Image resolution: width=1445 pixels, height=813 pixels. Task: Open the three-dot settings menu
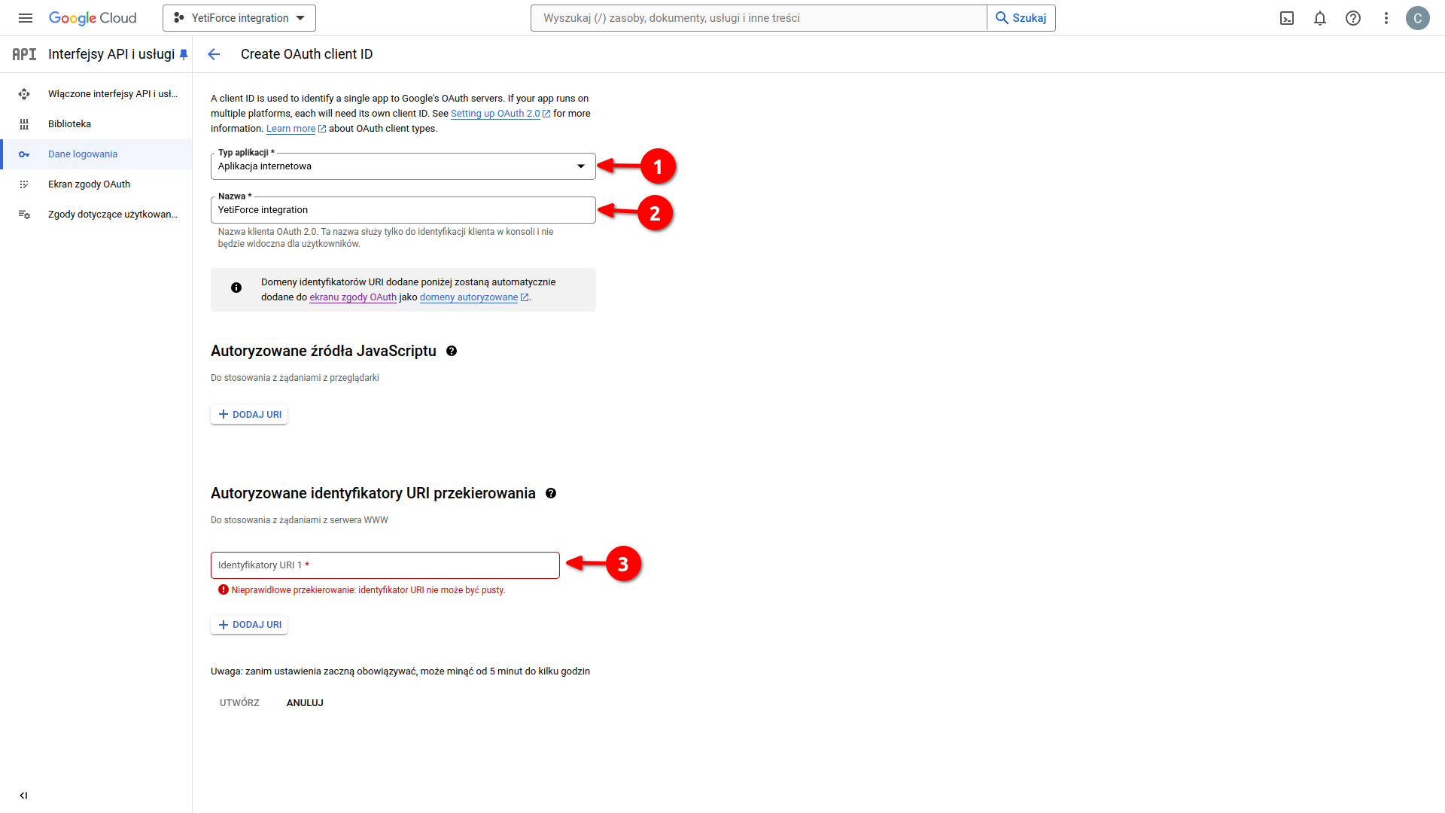(1386, 18)
